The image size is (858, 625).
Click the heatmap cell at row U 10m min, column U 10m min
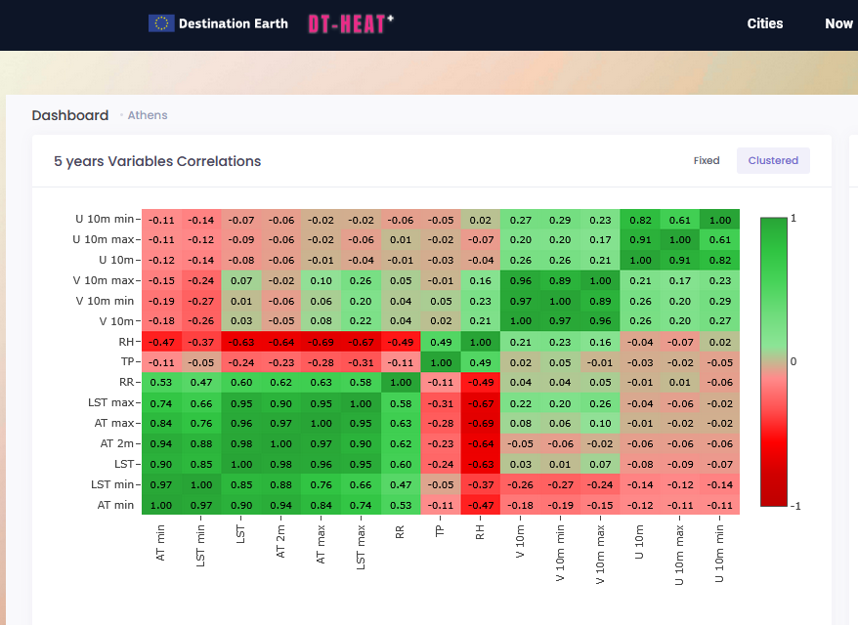(719, 220)
